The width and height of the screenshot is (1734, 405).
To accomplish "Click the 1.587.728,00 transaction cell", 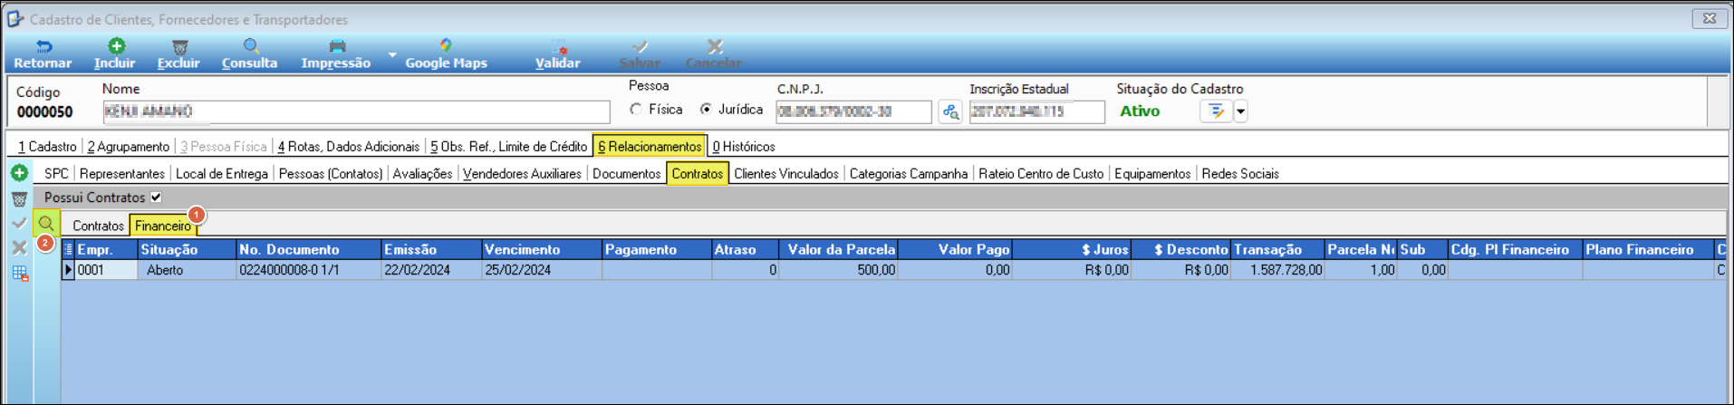I will click(1278, 270).
